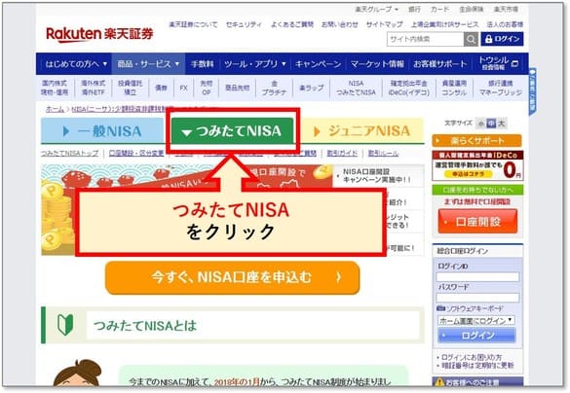The image size is (570, 393).
Task: Focus the サイト内検索 search field
Action: click(426, 39)
